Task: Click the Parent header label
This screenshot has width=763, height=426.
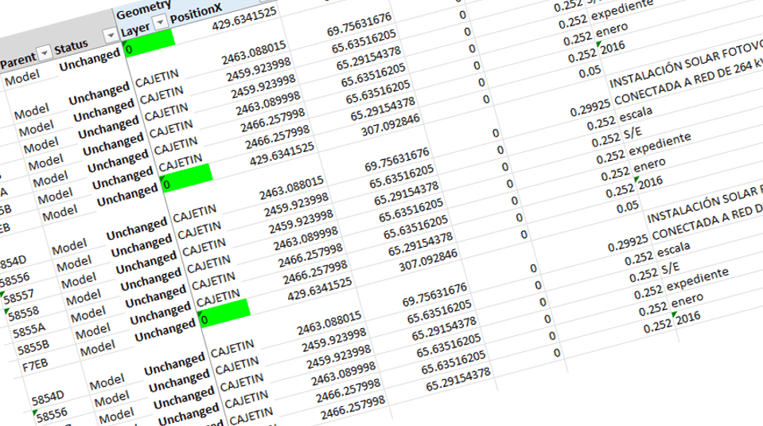Action: pos(18,61)
